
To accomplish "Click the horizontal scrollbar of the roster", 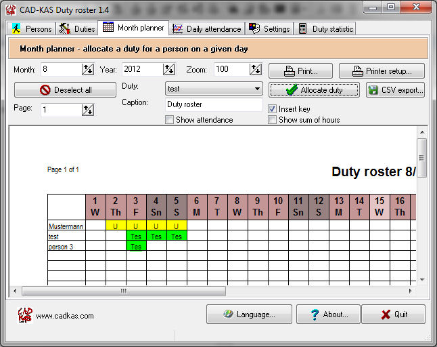I will pyautogui.click(x=123, y=291).
